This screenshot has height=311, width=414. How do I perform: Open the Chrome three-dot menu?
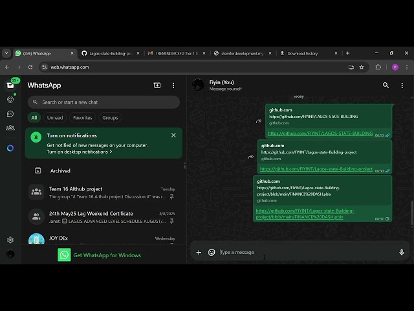(407, 67)
